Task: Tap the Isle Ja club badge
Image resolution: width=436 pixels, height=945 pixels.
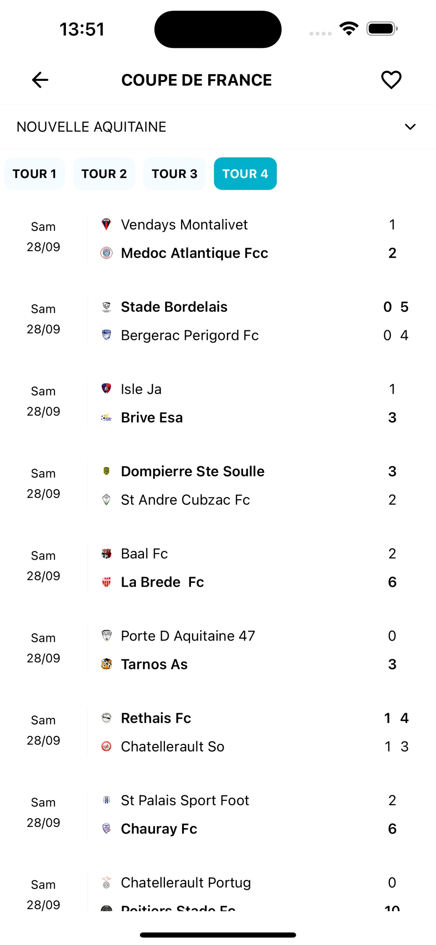Action: coord(106,389)
